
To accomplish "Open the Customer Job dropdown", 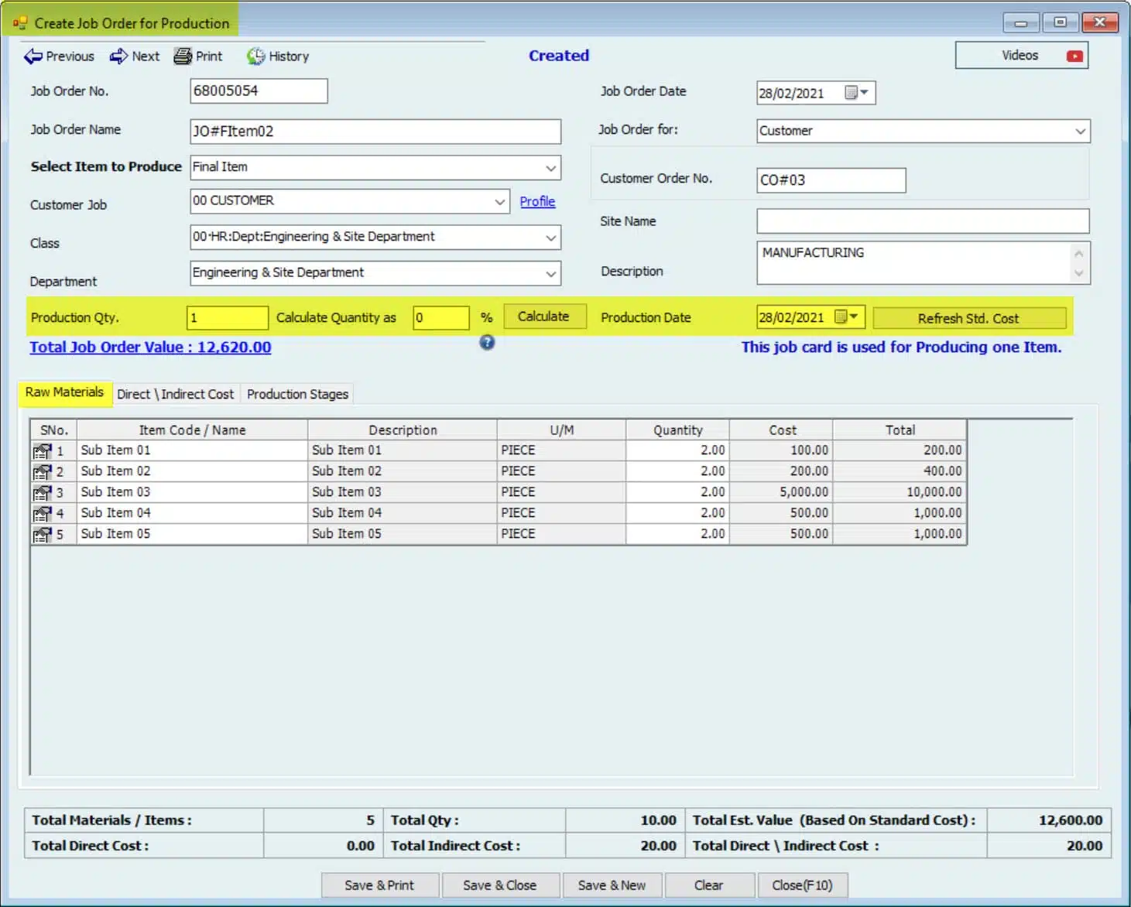I will point(499,202).
